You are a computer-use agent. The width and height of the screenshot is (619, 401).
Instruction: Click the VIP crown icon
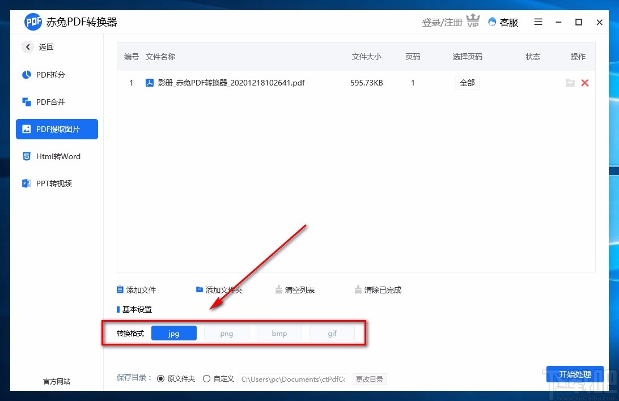point(473,20)
